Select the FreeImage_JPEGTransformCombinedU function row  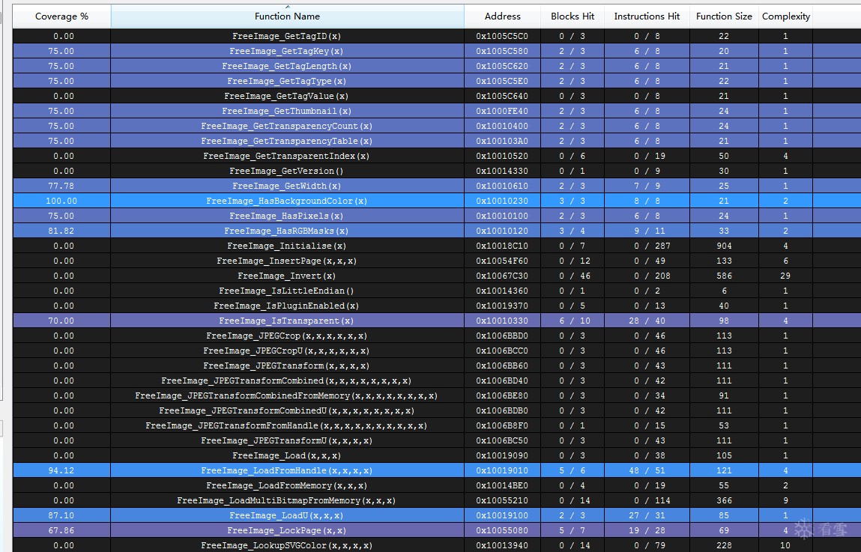[287, 411]
